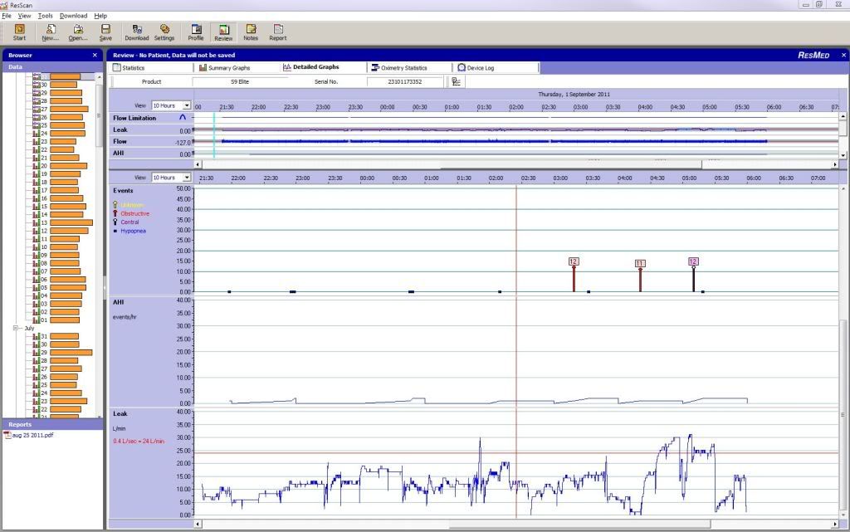Click the overview graph's left scroll arrow
Viewport: 850px width, 532px height.
[x=198, y=164]
